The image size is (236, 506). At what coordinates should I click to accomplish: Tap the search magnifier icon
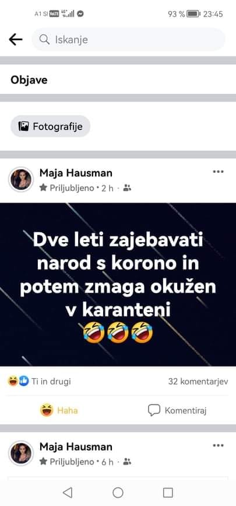[x=44, y=40]
